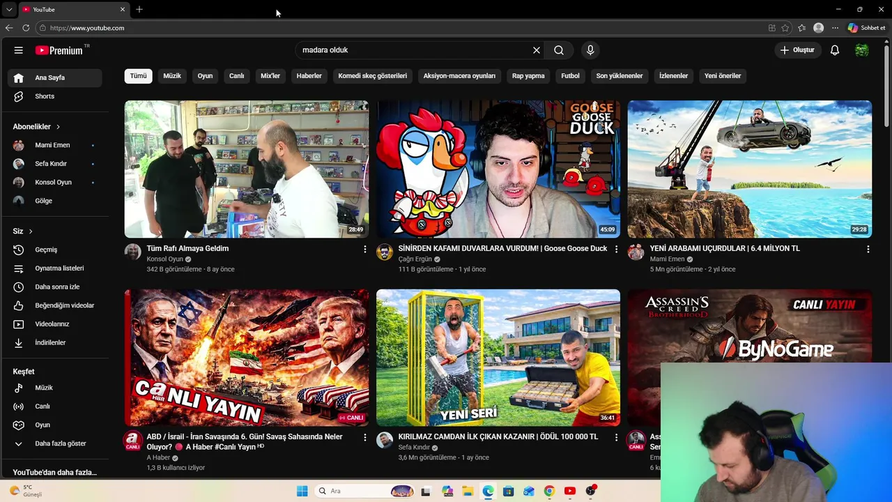Open Mami Emen subscription channel
The height and width of the screenshot is (502, 892).
tap(55, 145)
